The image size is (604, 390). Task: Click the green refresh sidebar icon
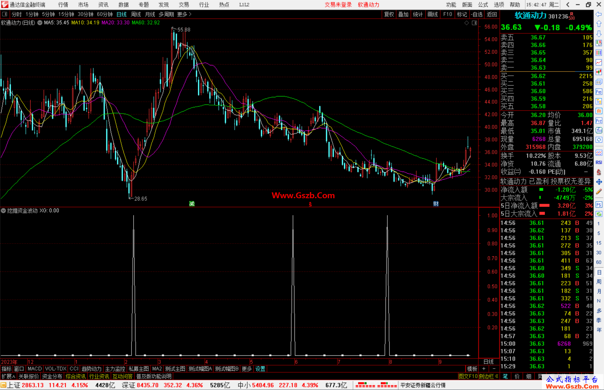599,214
